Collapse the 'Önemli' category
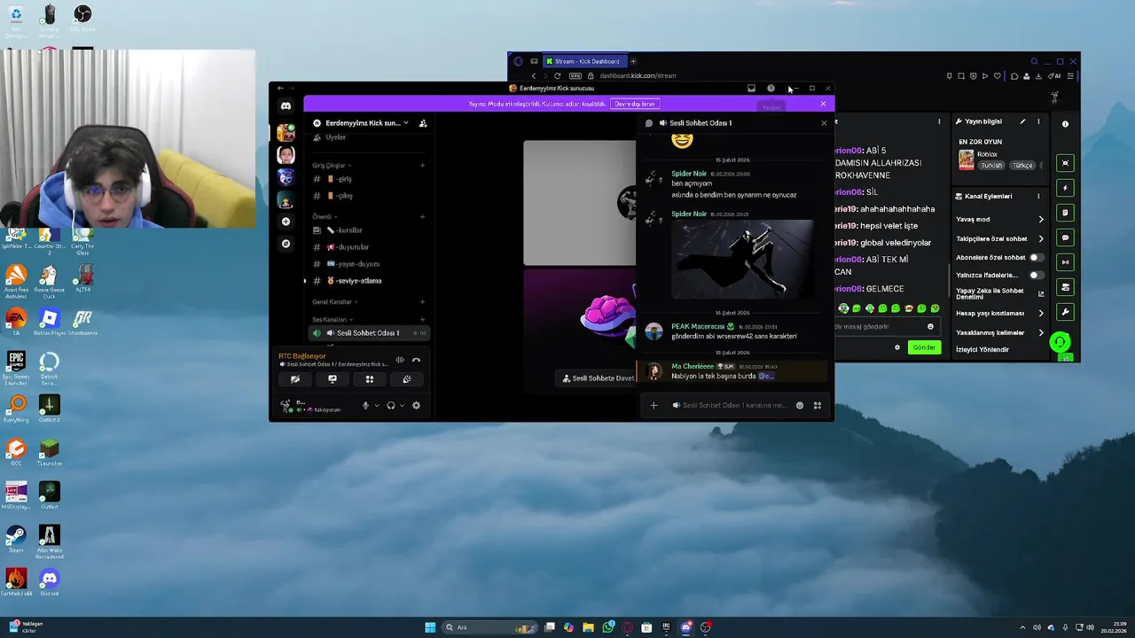 pyautogui.click(x=325, y=217)
